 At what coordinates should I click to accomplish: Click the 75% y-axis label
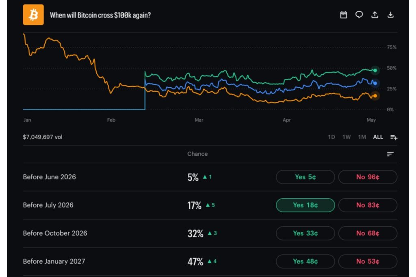pyautogui.click(x=392, y=47)
